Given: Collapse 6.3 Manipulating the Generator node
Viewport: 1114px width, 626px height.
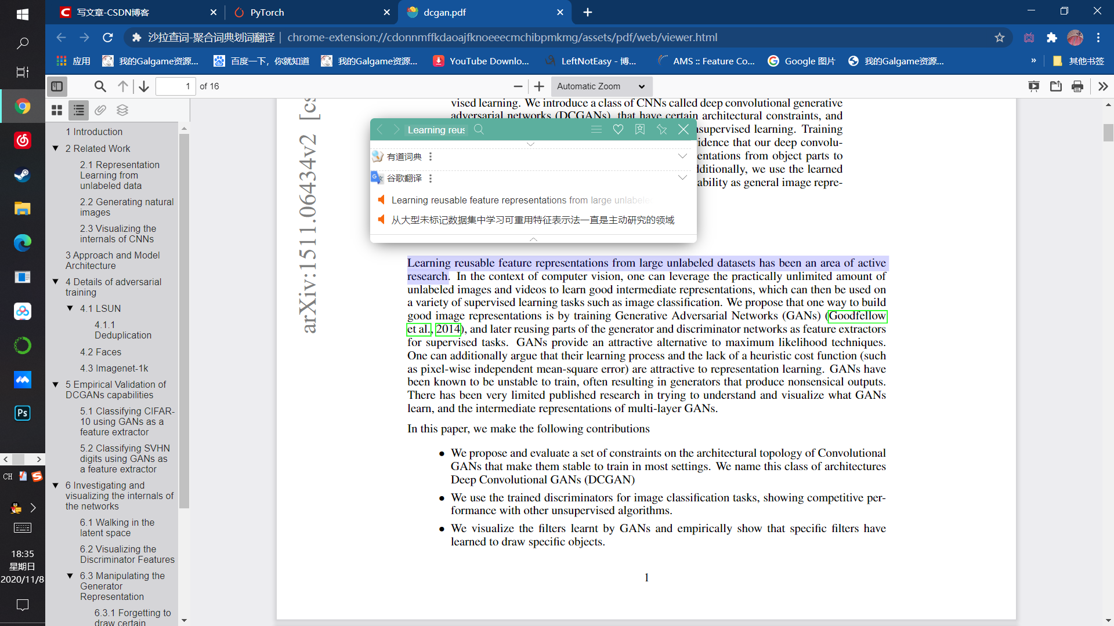Looking at the screenshot, I should [x=70, y=576].
